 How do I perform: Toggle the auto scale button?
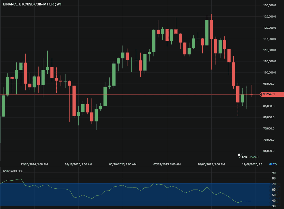[x=273, y=164]
